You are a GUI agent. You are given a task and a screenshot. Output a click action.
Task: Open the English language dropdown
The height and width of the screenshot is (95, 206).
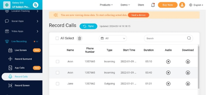198,5
